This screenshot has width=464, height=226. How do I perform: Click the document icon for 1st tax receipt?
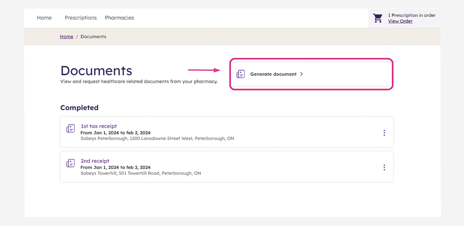70,128
